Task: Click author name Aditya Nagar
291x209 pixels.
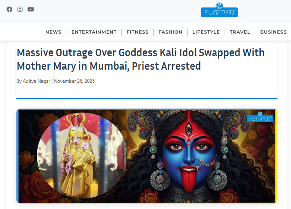Action: [x=36, y=81]
